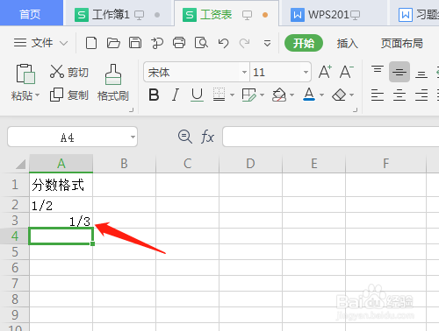Screen dimensions: 439x331
Task: Toggle bottom vertical alignment
Action: (x=421, y=74)
